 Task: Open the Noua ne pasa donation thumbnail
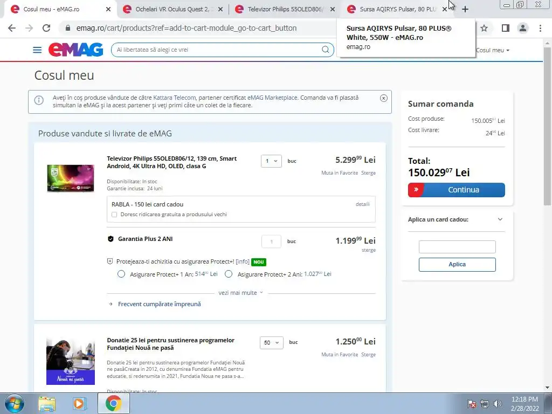[x=71, y=362]
